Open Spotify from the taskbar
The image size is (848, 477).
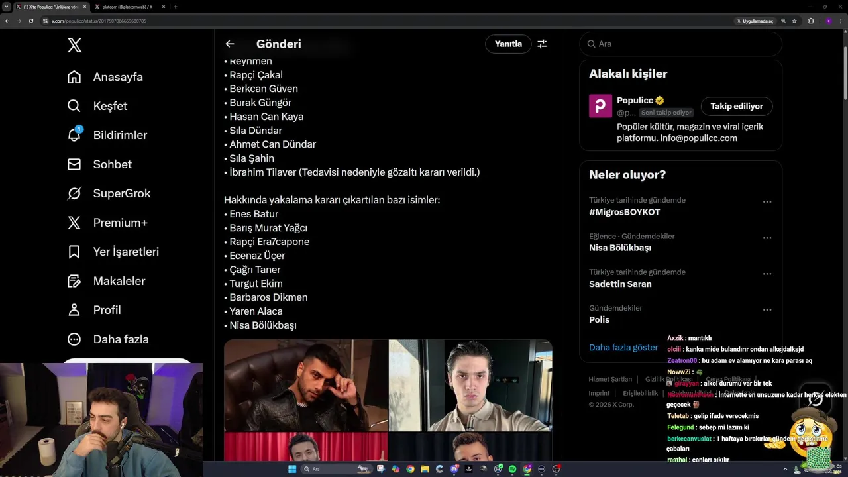[x=512, y=469]
